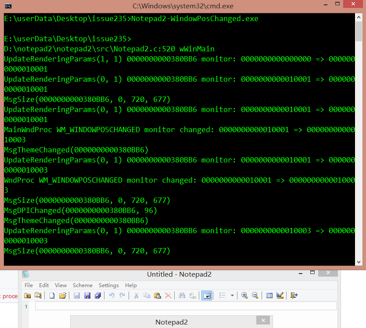This screenshot has height=328, width=366.
Task: Open the Select Scheme icon
Action: (x=269, y=296)
